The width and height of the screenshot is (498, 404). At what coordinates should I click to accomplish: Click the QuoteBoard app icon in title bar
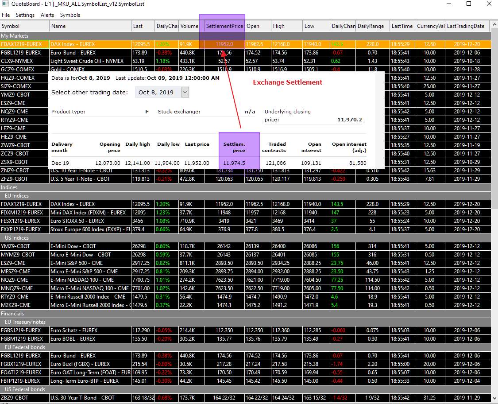coord(5,4)
